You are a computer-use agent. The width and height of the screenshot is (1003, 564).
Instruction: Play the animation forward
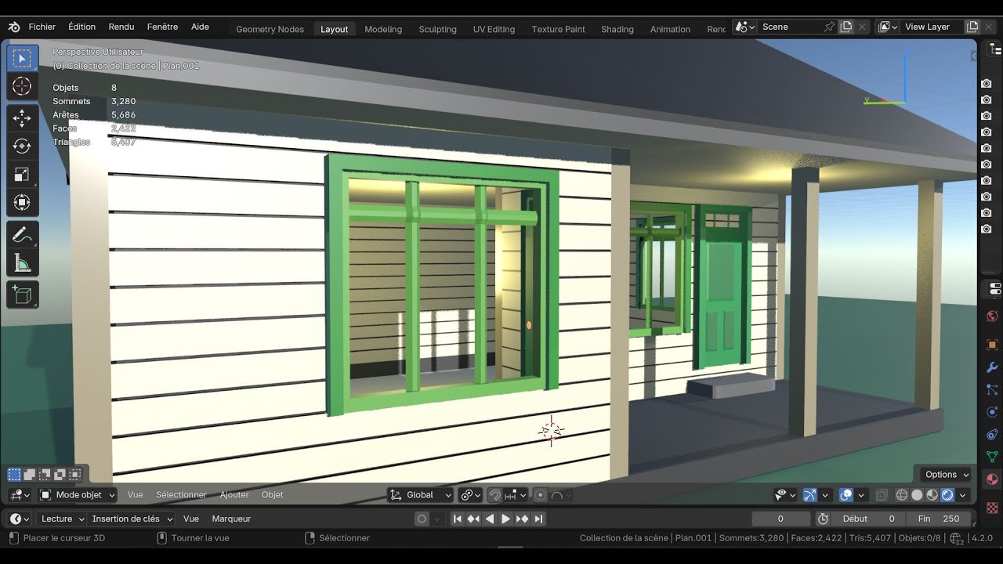505,519
